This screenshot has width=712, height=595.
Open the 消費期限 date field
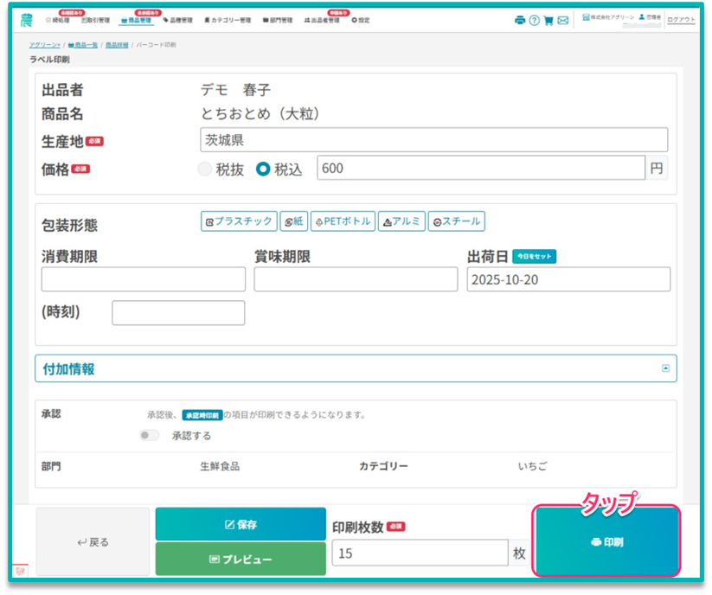(x=143, y=279)
